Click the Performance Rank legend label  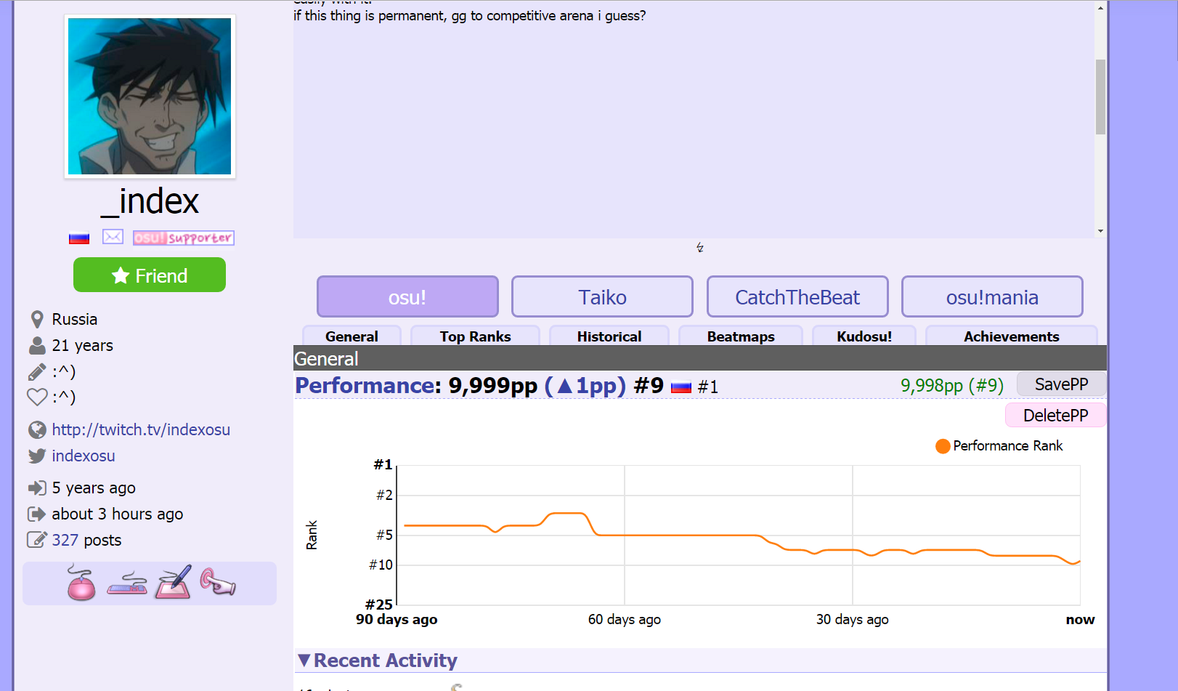(1008, 446)
